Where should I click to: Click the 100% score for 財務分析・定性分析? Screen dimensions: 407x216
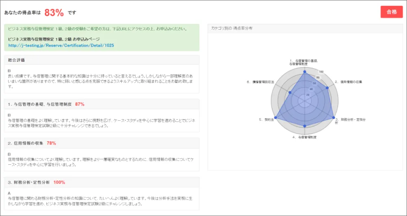(59, 182)
